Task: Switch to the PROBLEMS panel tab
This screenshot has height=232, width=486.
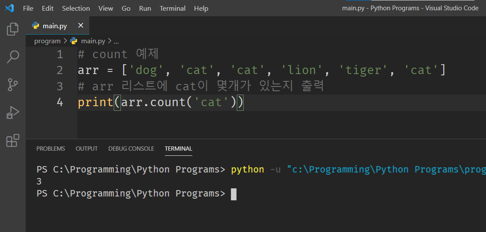Action: click(51, 149)
